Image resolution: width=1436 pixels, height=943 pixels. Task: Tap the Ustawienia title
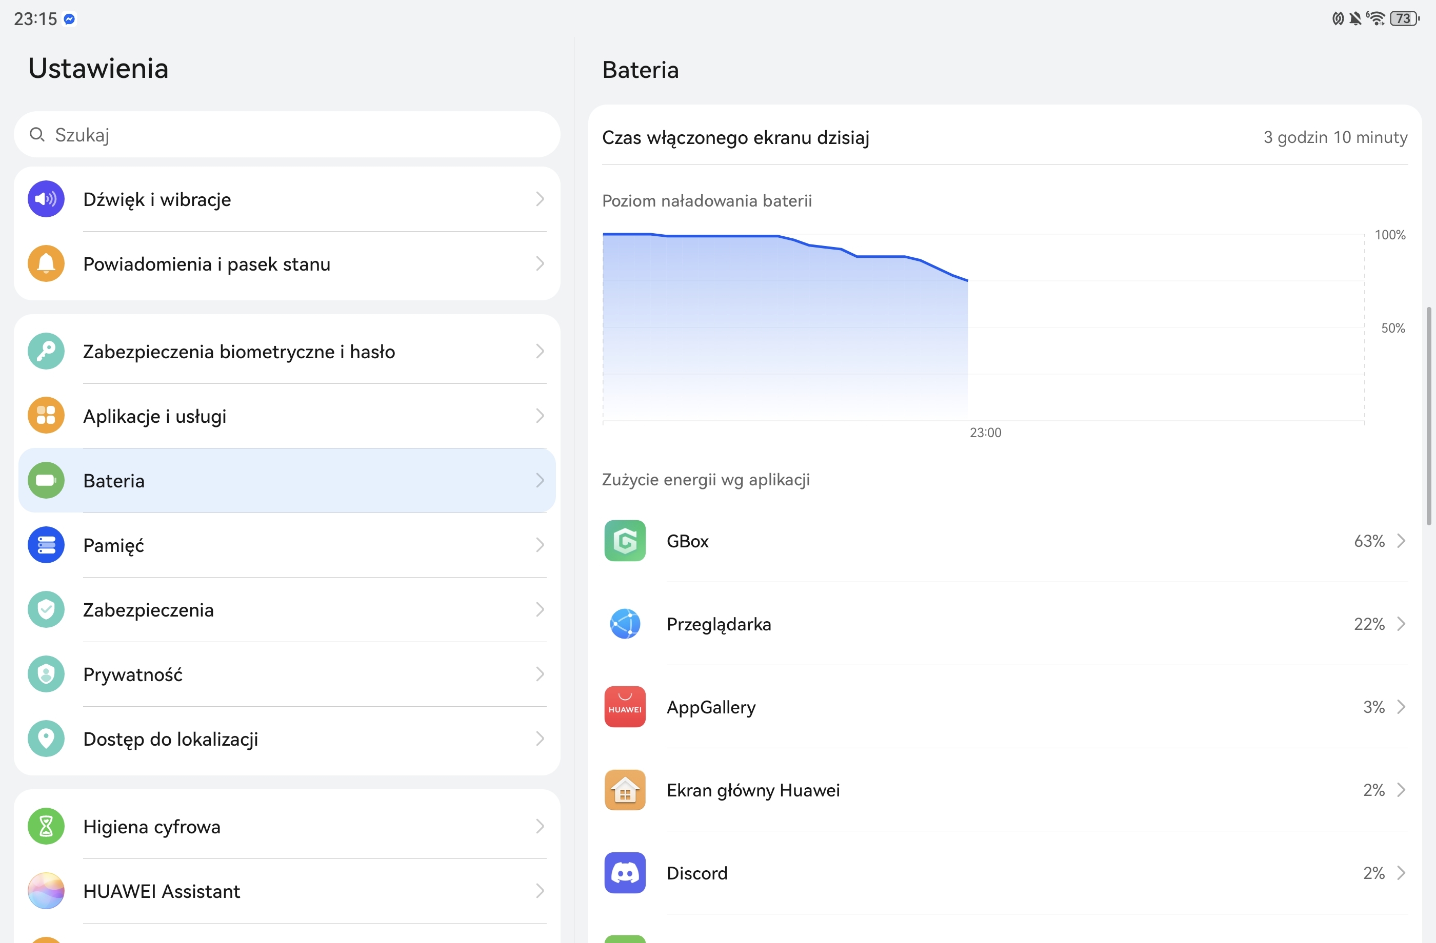click(x=98, y=68)
